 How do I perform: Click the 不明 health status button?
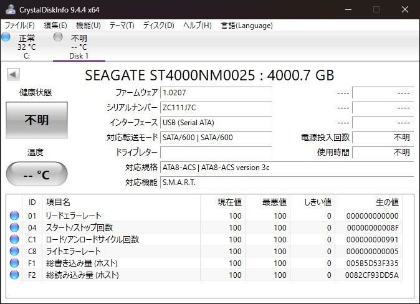pyautogui.click(x=36, y=120)
